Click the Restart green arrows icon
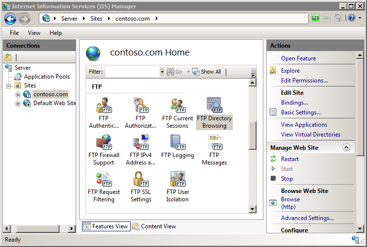 tap(273, 159)
